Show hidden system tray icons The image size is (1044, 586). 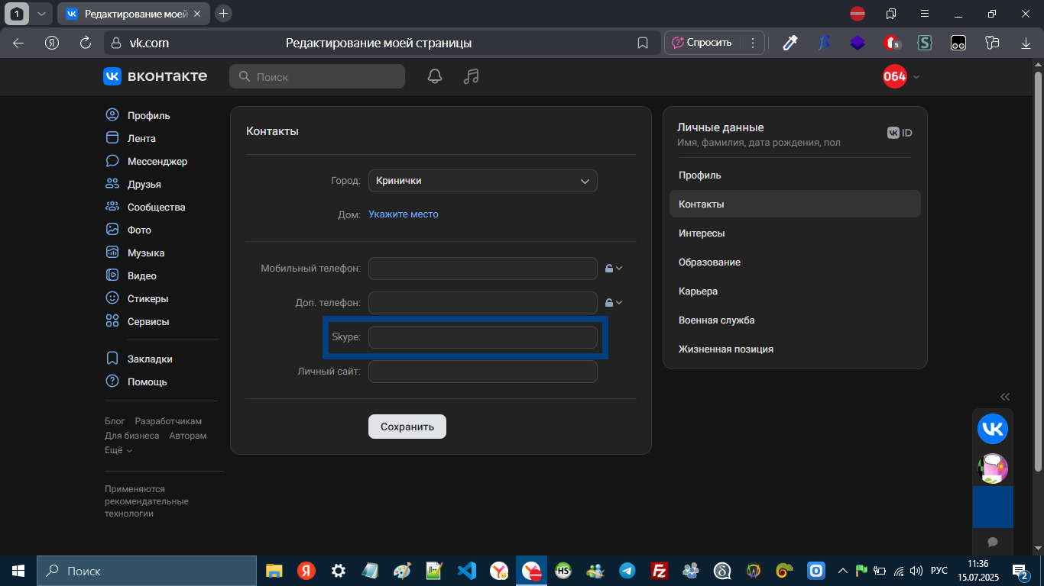click(x=843, y=571)
